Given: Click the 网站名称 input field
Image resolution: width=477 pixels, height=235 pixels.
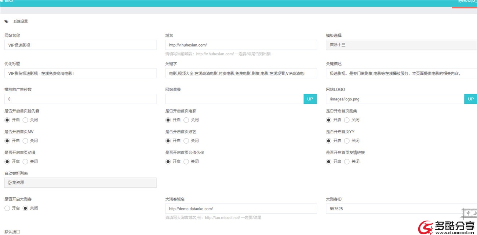Looking at the screenshot, I should coord(80,45).
